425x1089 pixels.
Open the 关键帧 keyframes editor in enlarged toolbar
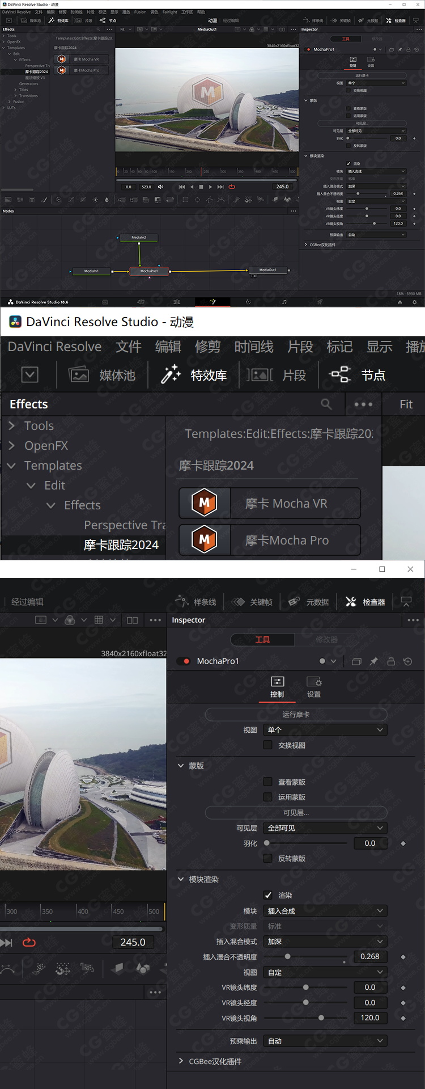pos(252,602)
